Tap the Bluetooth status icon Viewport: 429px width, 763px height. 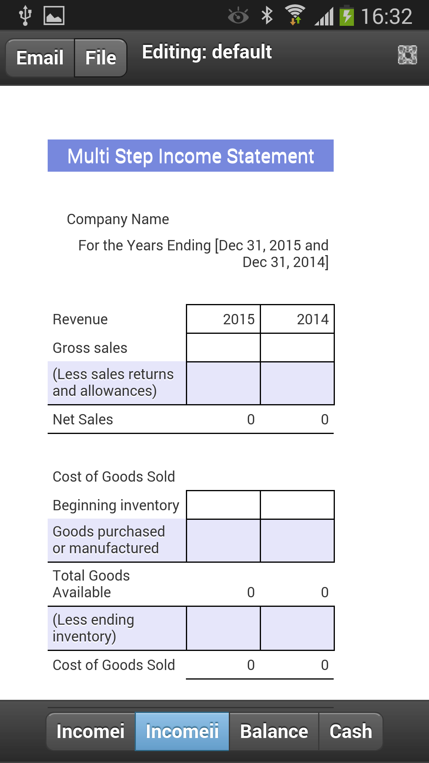click(x=267, y=16)
